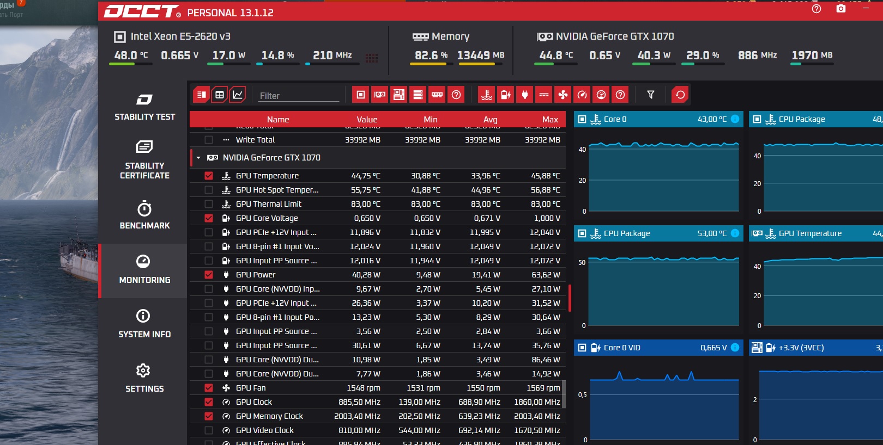Open info for Core 0 graph
Viewport: 883px width, 445px height.
(x=735, y=119)
